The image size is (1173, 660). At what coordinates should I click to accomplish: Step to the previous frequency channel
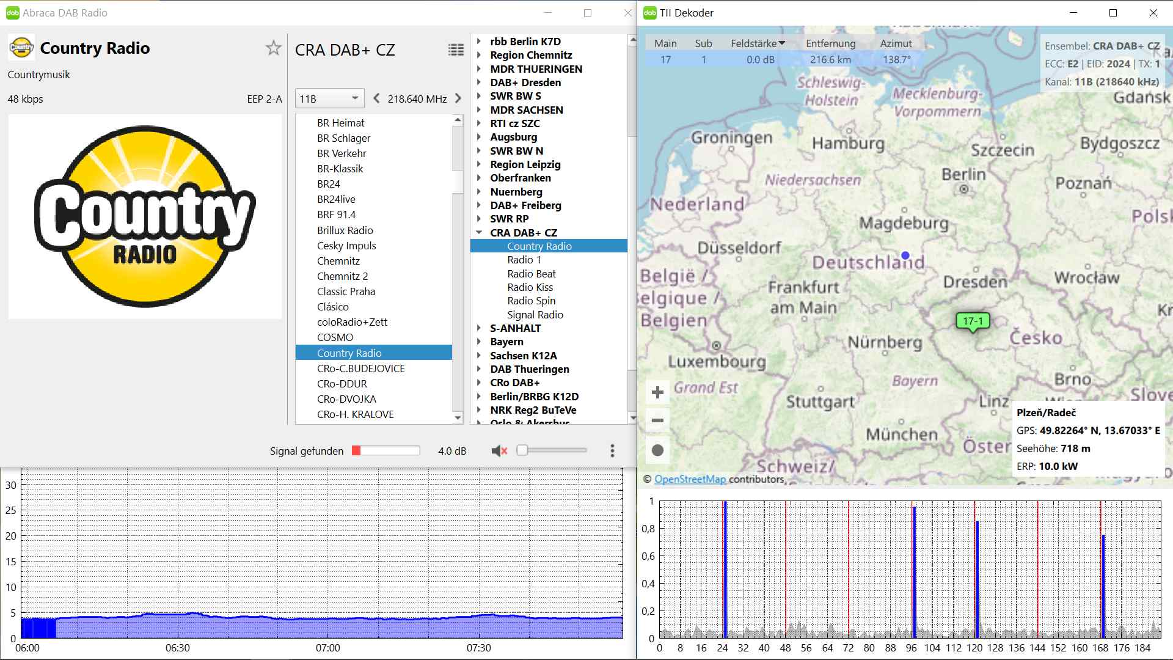[x=376, y=98]
